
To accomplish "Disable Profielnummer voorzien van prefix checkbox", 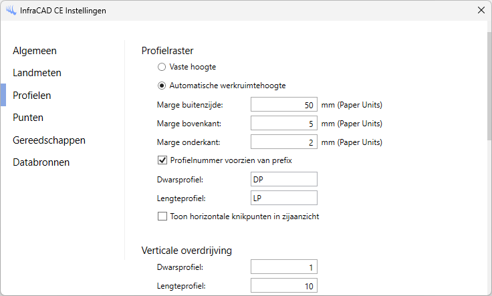I will [x=162, y=160].
